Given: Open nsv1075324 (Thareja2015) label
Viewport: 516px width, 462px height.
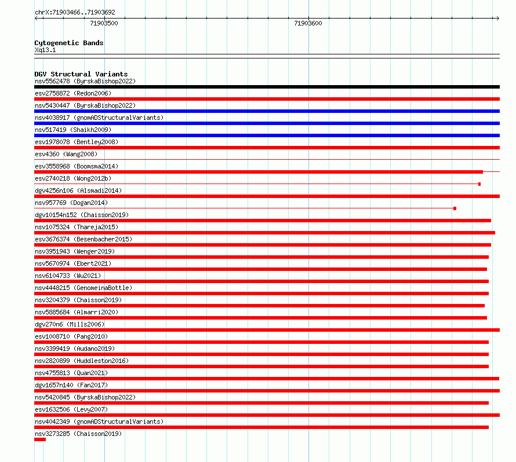Looking at the screenshot, I should tap(77, 227).
